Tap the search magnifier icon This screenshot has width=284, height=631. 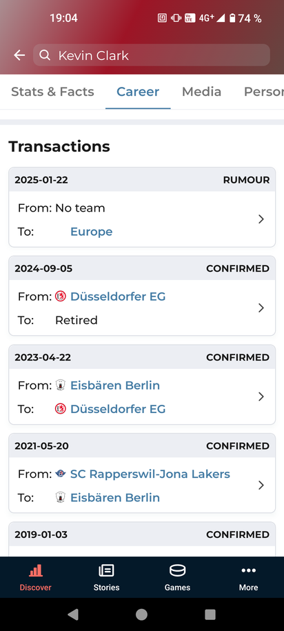point(45,55)
